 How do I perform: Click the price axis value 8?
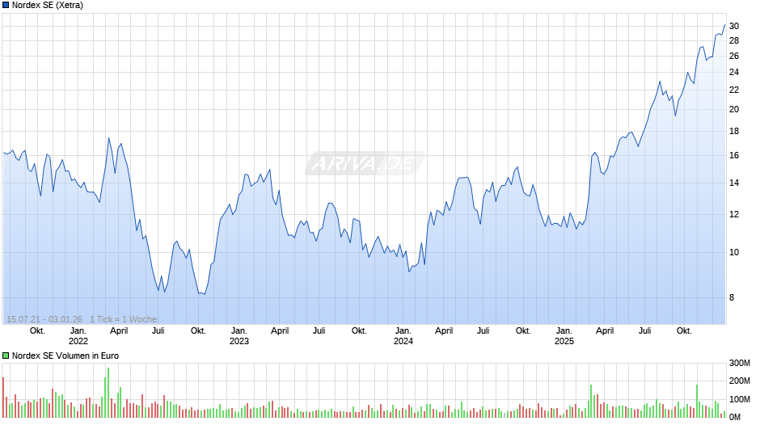732,298
